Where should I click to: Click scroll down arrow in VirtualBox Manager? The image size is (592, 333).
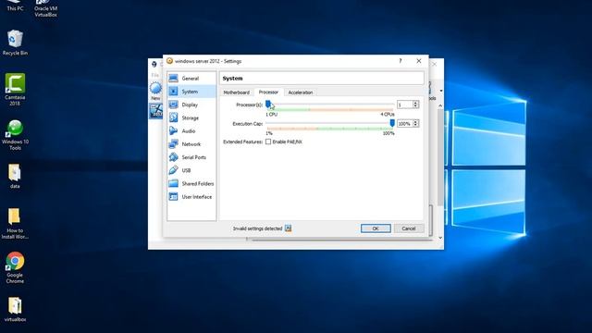(440, 238)
